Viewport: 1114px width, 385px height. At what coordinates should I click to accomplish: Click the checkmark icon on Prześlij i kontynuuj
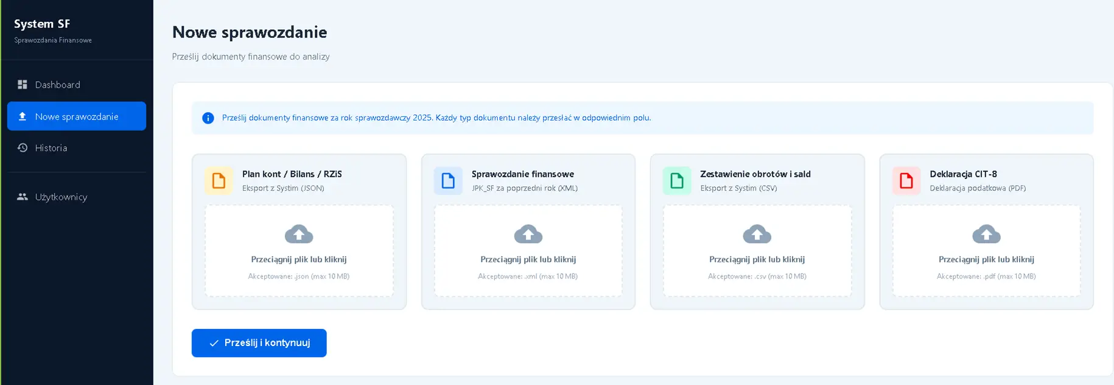tap(214, 344)
